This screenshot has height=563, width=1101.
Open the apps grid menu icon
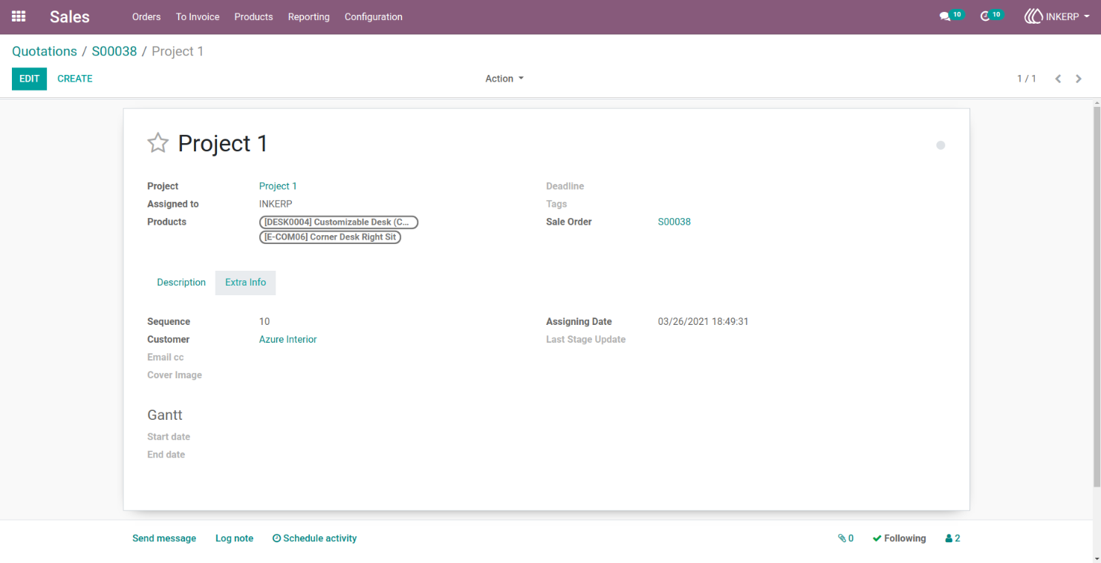tap(19, 16)
